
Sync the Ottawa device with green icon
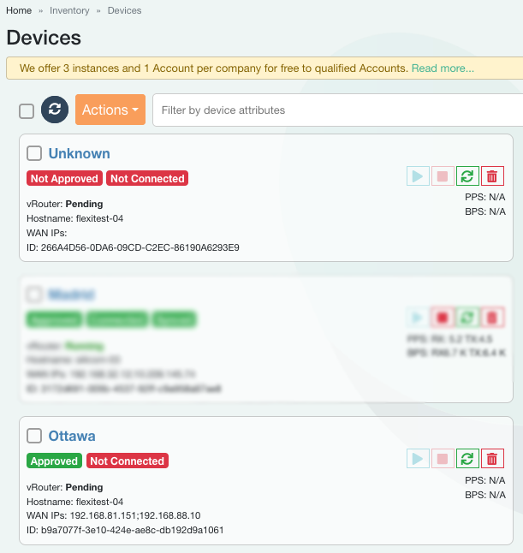pos(467,459)
